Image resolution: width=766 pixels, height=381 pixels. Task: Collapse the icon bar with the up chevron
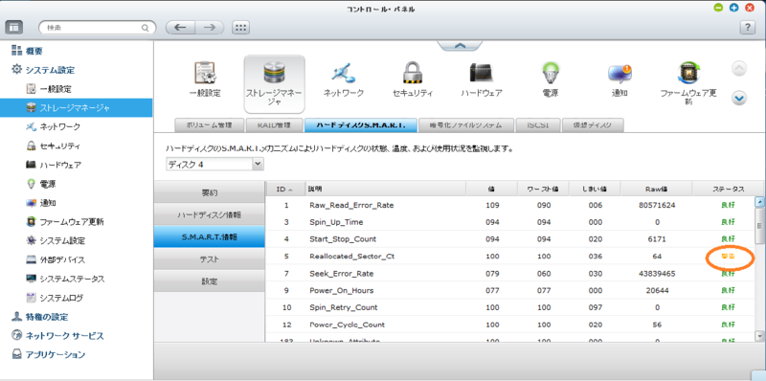click(460, 45)
